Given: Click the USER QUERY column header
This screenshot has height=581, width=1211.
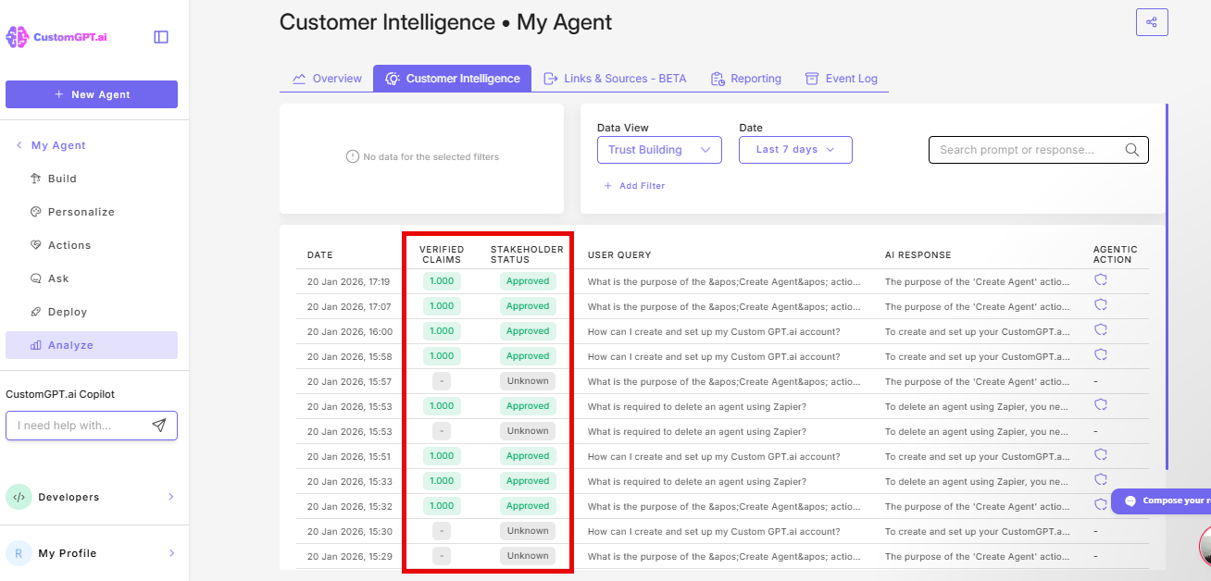Looking at the screenshot, I should point(619,255).
